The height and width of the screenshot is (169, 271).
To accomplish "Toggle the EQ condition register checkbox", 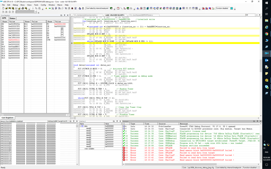I will pos(62,33).
